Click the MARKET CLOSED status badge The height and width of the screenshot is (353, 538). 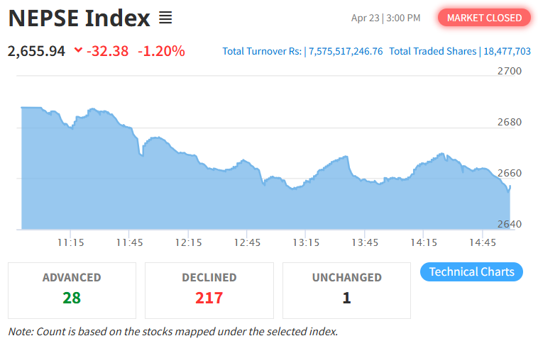click(x=484, y=18)
